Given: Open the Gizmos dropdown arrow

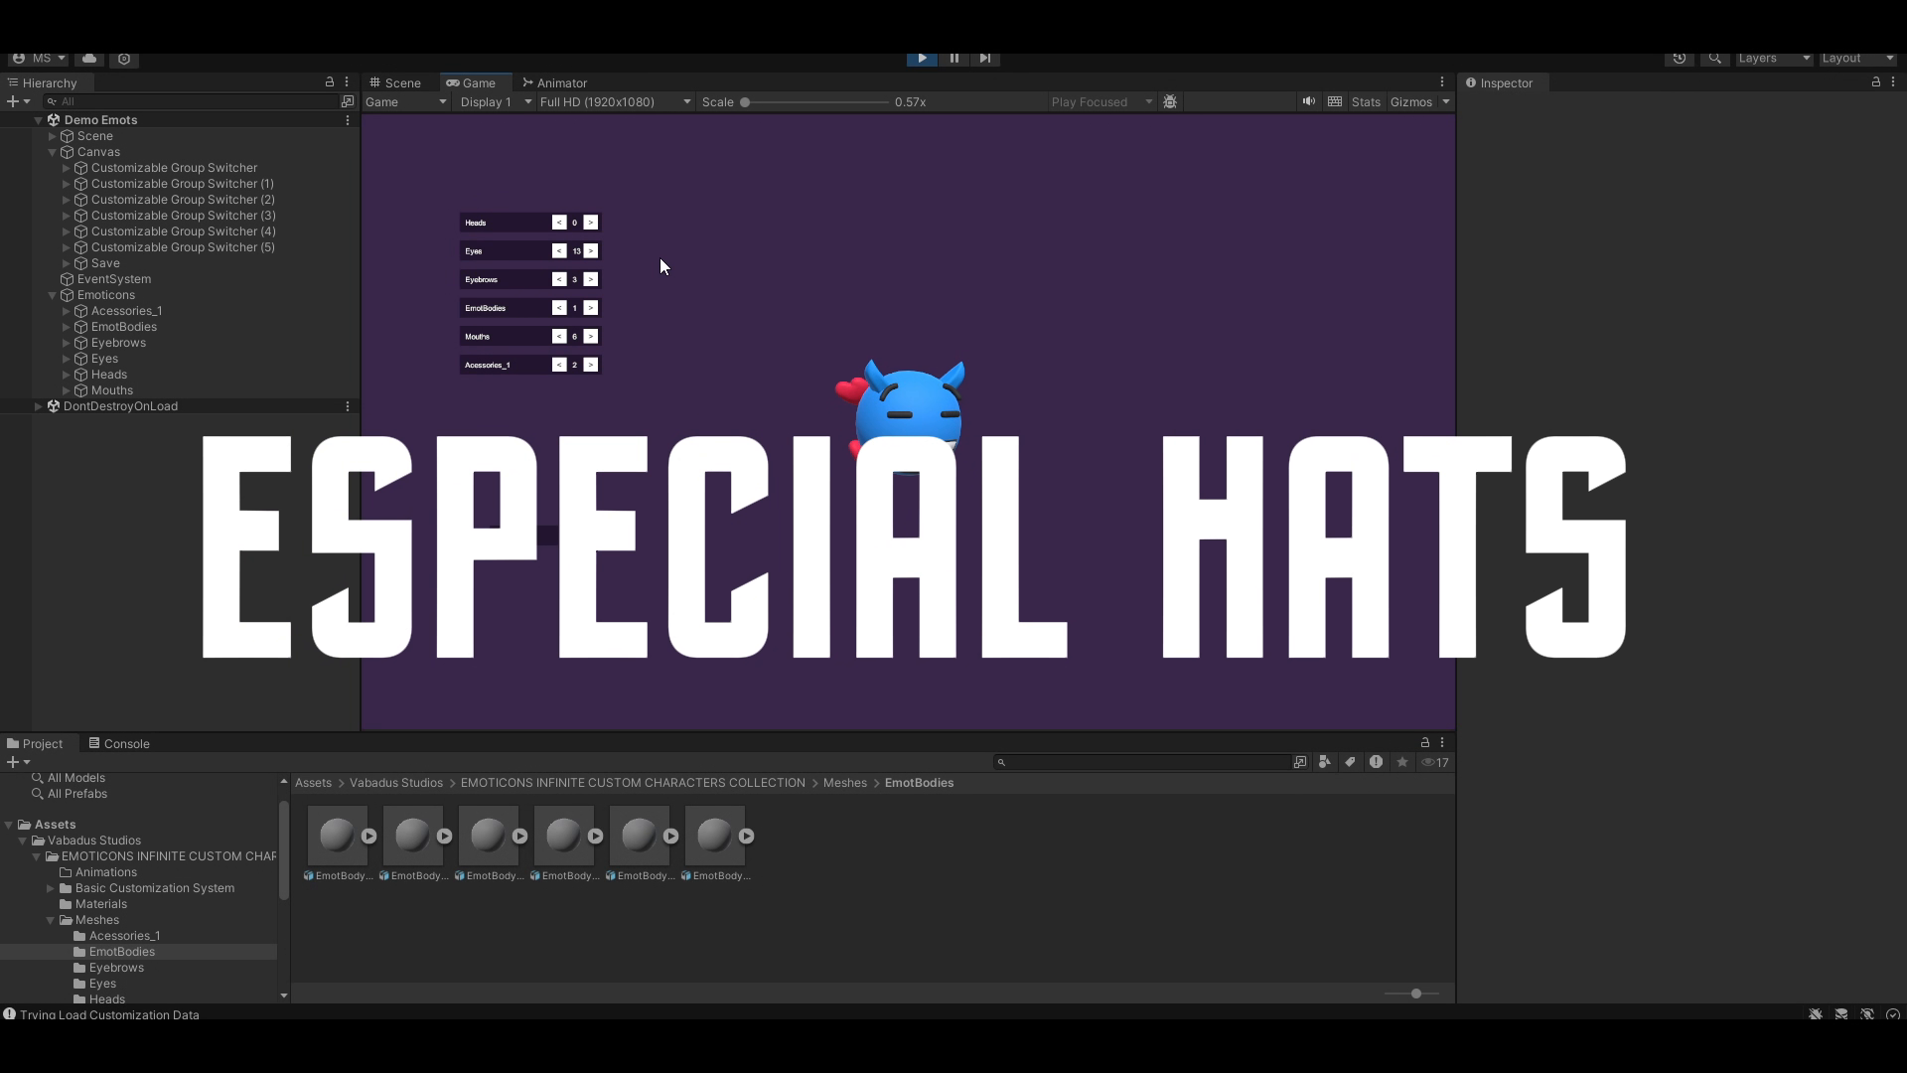Looking at the screenshot, I should tap(1446, 102).
